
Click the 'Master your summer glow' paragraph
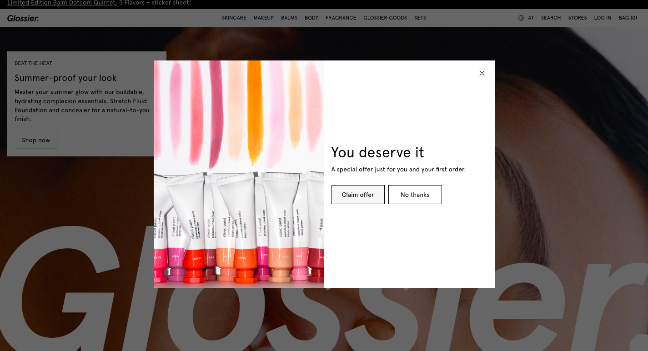click(x=82, y=105)
